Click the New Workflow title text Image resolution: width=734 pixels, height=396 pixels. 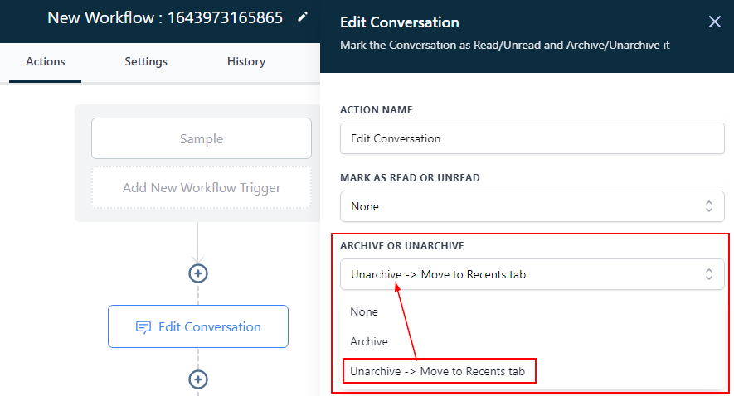point(165,17)
